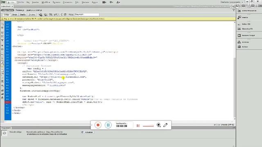Open the extend Dreamweaver gear dropdown

(x=111, y=2)
